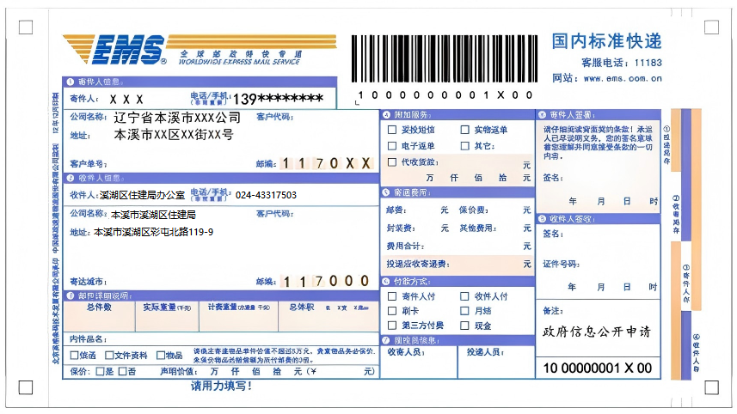Check the 信函 item type box
737x414 pixels.
pyautogui.click(x=74, y=356)
